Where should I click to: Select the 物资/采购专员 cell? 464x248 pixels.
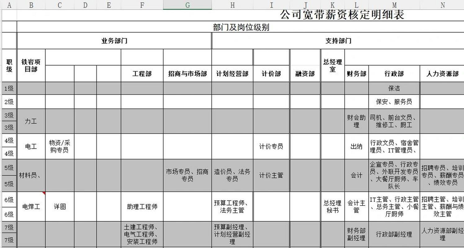tap(60, 146)
